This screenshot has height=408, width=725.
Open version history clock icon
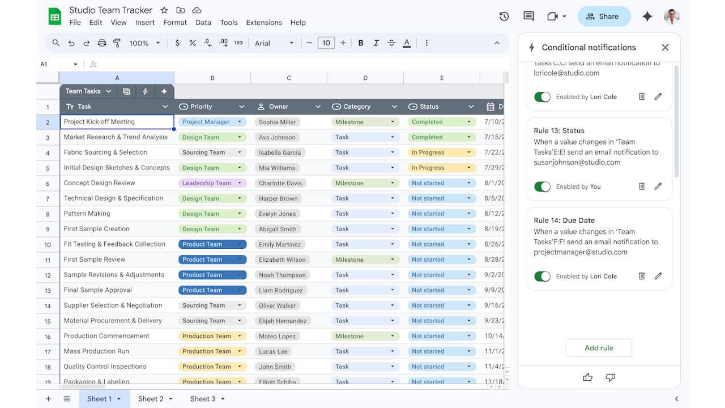point(504,16)
